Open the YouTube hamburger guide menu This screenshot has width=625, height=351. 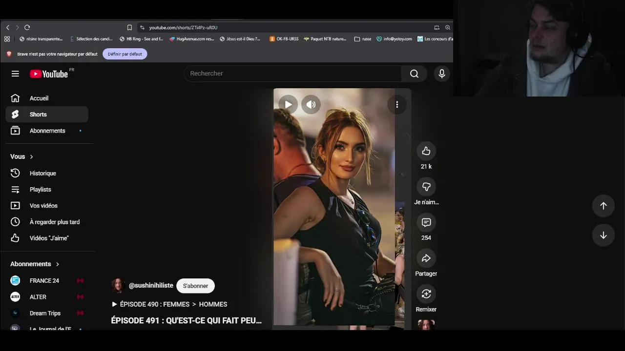(15, 74)
